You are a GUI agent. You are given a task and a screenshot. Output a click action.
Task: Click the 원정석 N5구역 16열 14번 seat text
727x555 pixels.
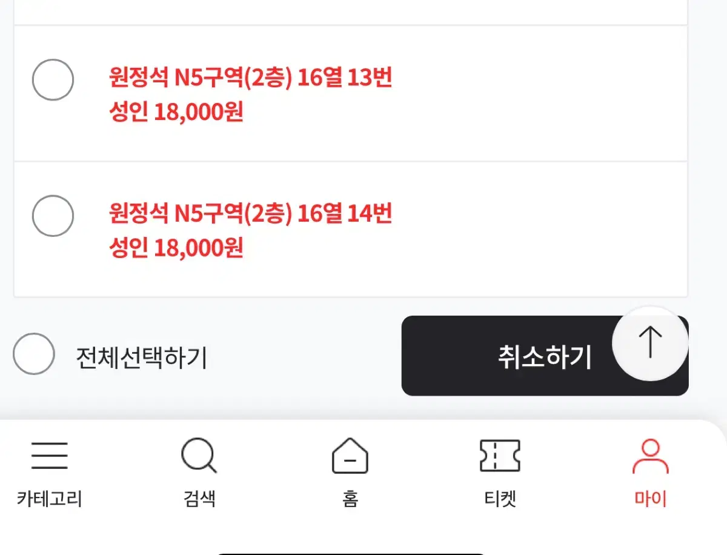[251, 213]
